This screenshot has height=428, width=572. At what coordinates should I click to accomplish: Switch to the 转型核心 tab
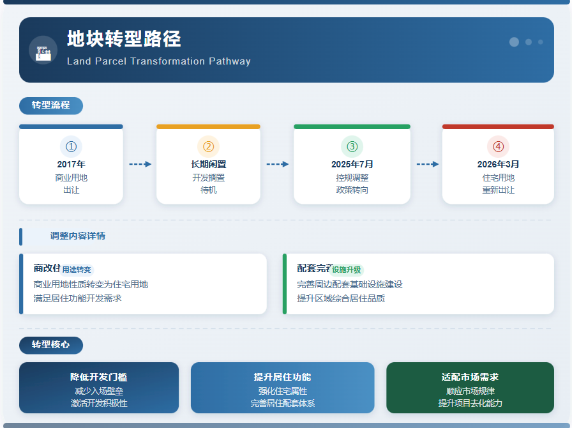coord(51,345)
